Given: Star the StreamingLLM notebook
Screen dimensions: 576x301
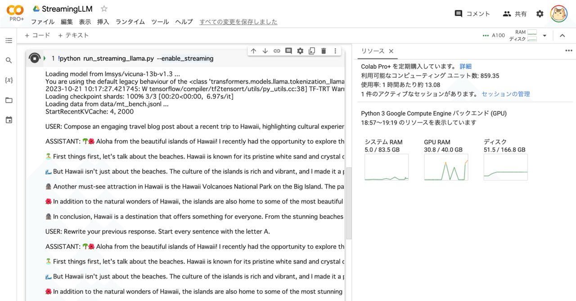Looking at the screenshot, I should coord(103,9).
